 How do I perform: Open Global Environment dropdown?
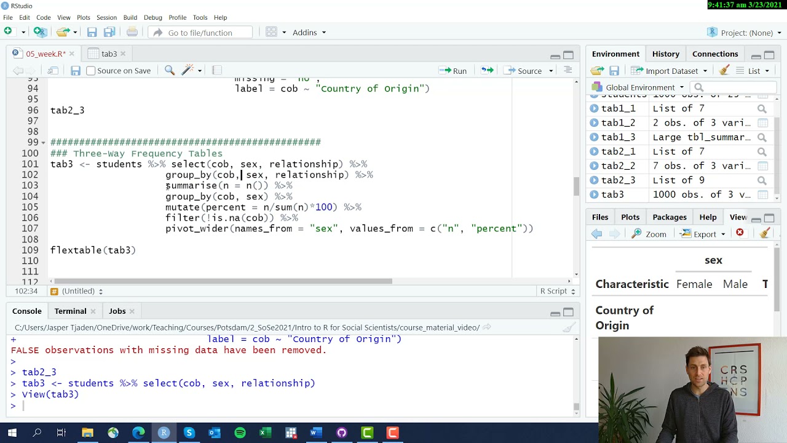pyautogui.click(x=639, y=87)
